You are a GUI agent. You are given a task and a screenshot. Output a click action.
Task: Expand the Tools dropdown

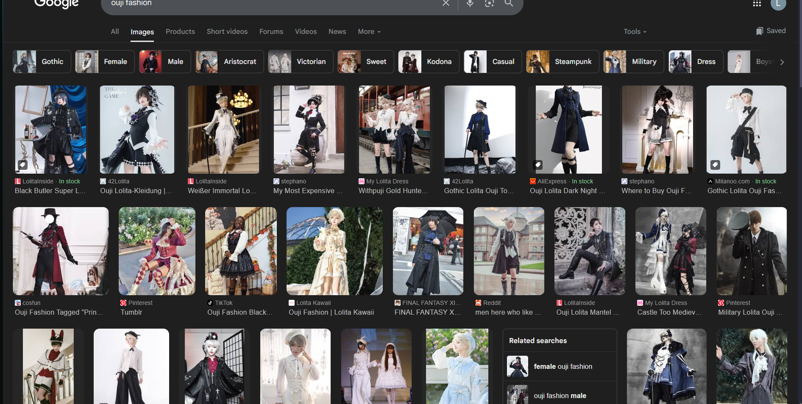pos(635,31)
